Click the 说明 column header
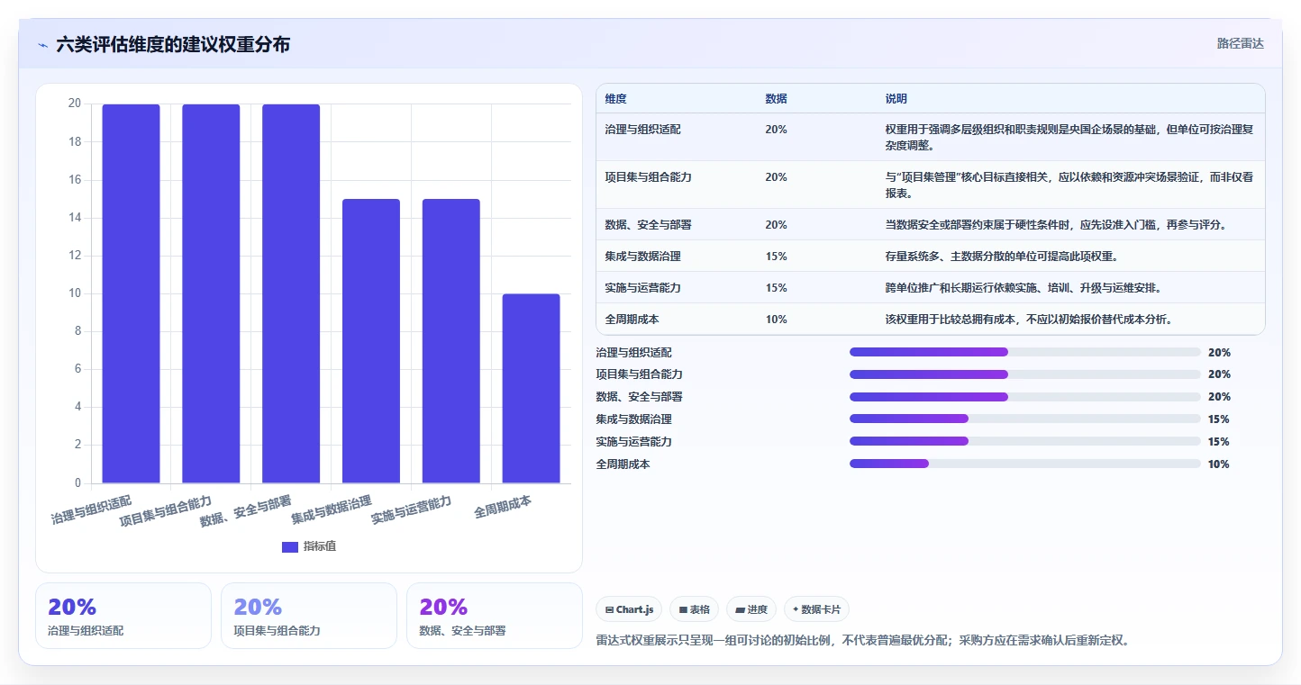This screenshot has height=685, width=1301. click(x=896, y=98)
